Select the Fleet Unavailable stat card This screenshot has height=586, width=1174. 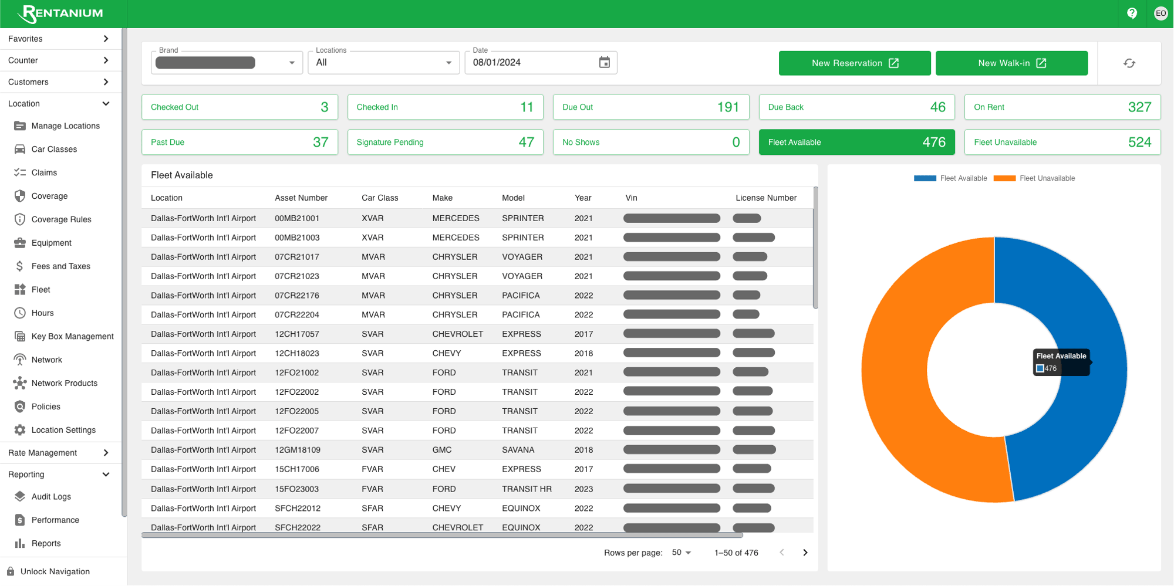(x=1062, y=142)
